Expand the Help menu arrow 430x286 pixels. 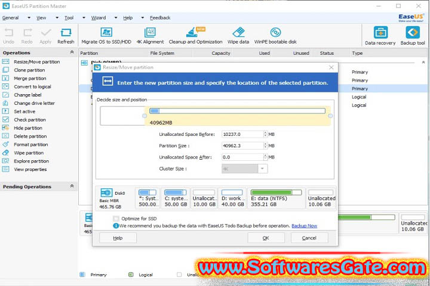coord(142,17)
